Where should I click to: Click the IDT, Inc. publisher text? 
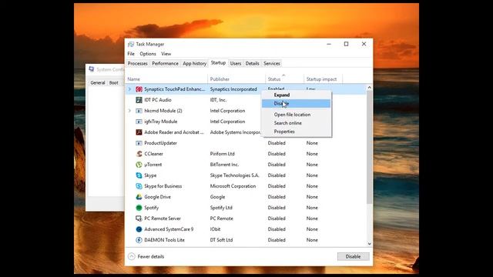point(218,100)
